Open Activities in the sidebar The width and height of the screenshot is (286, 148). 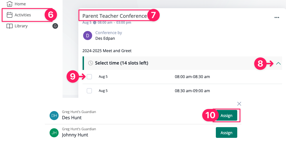point(23,15)
